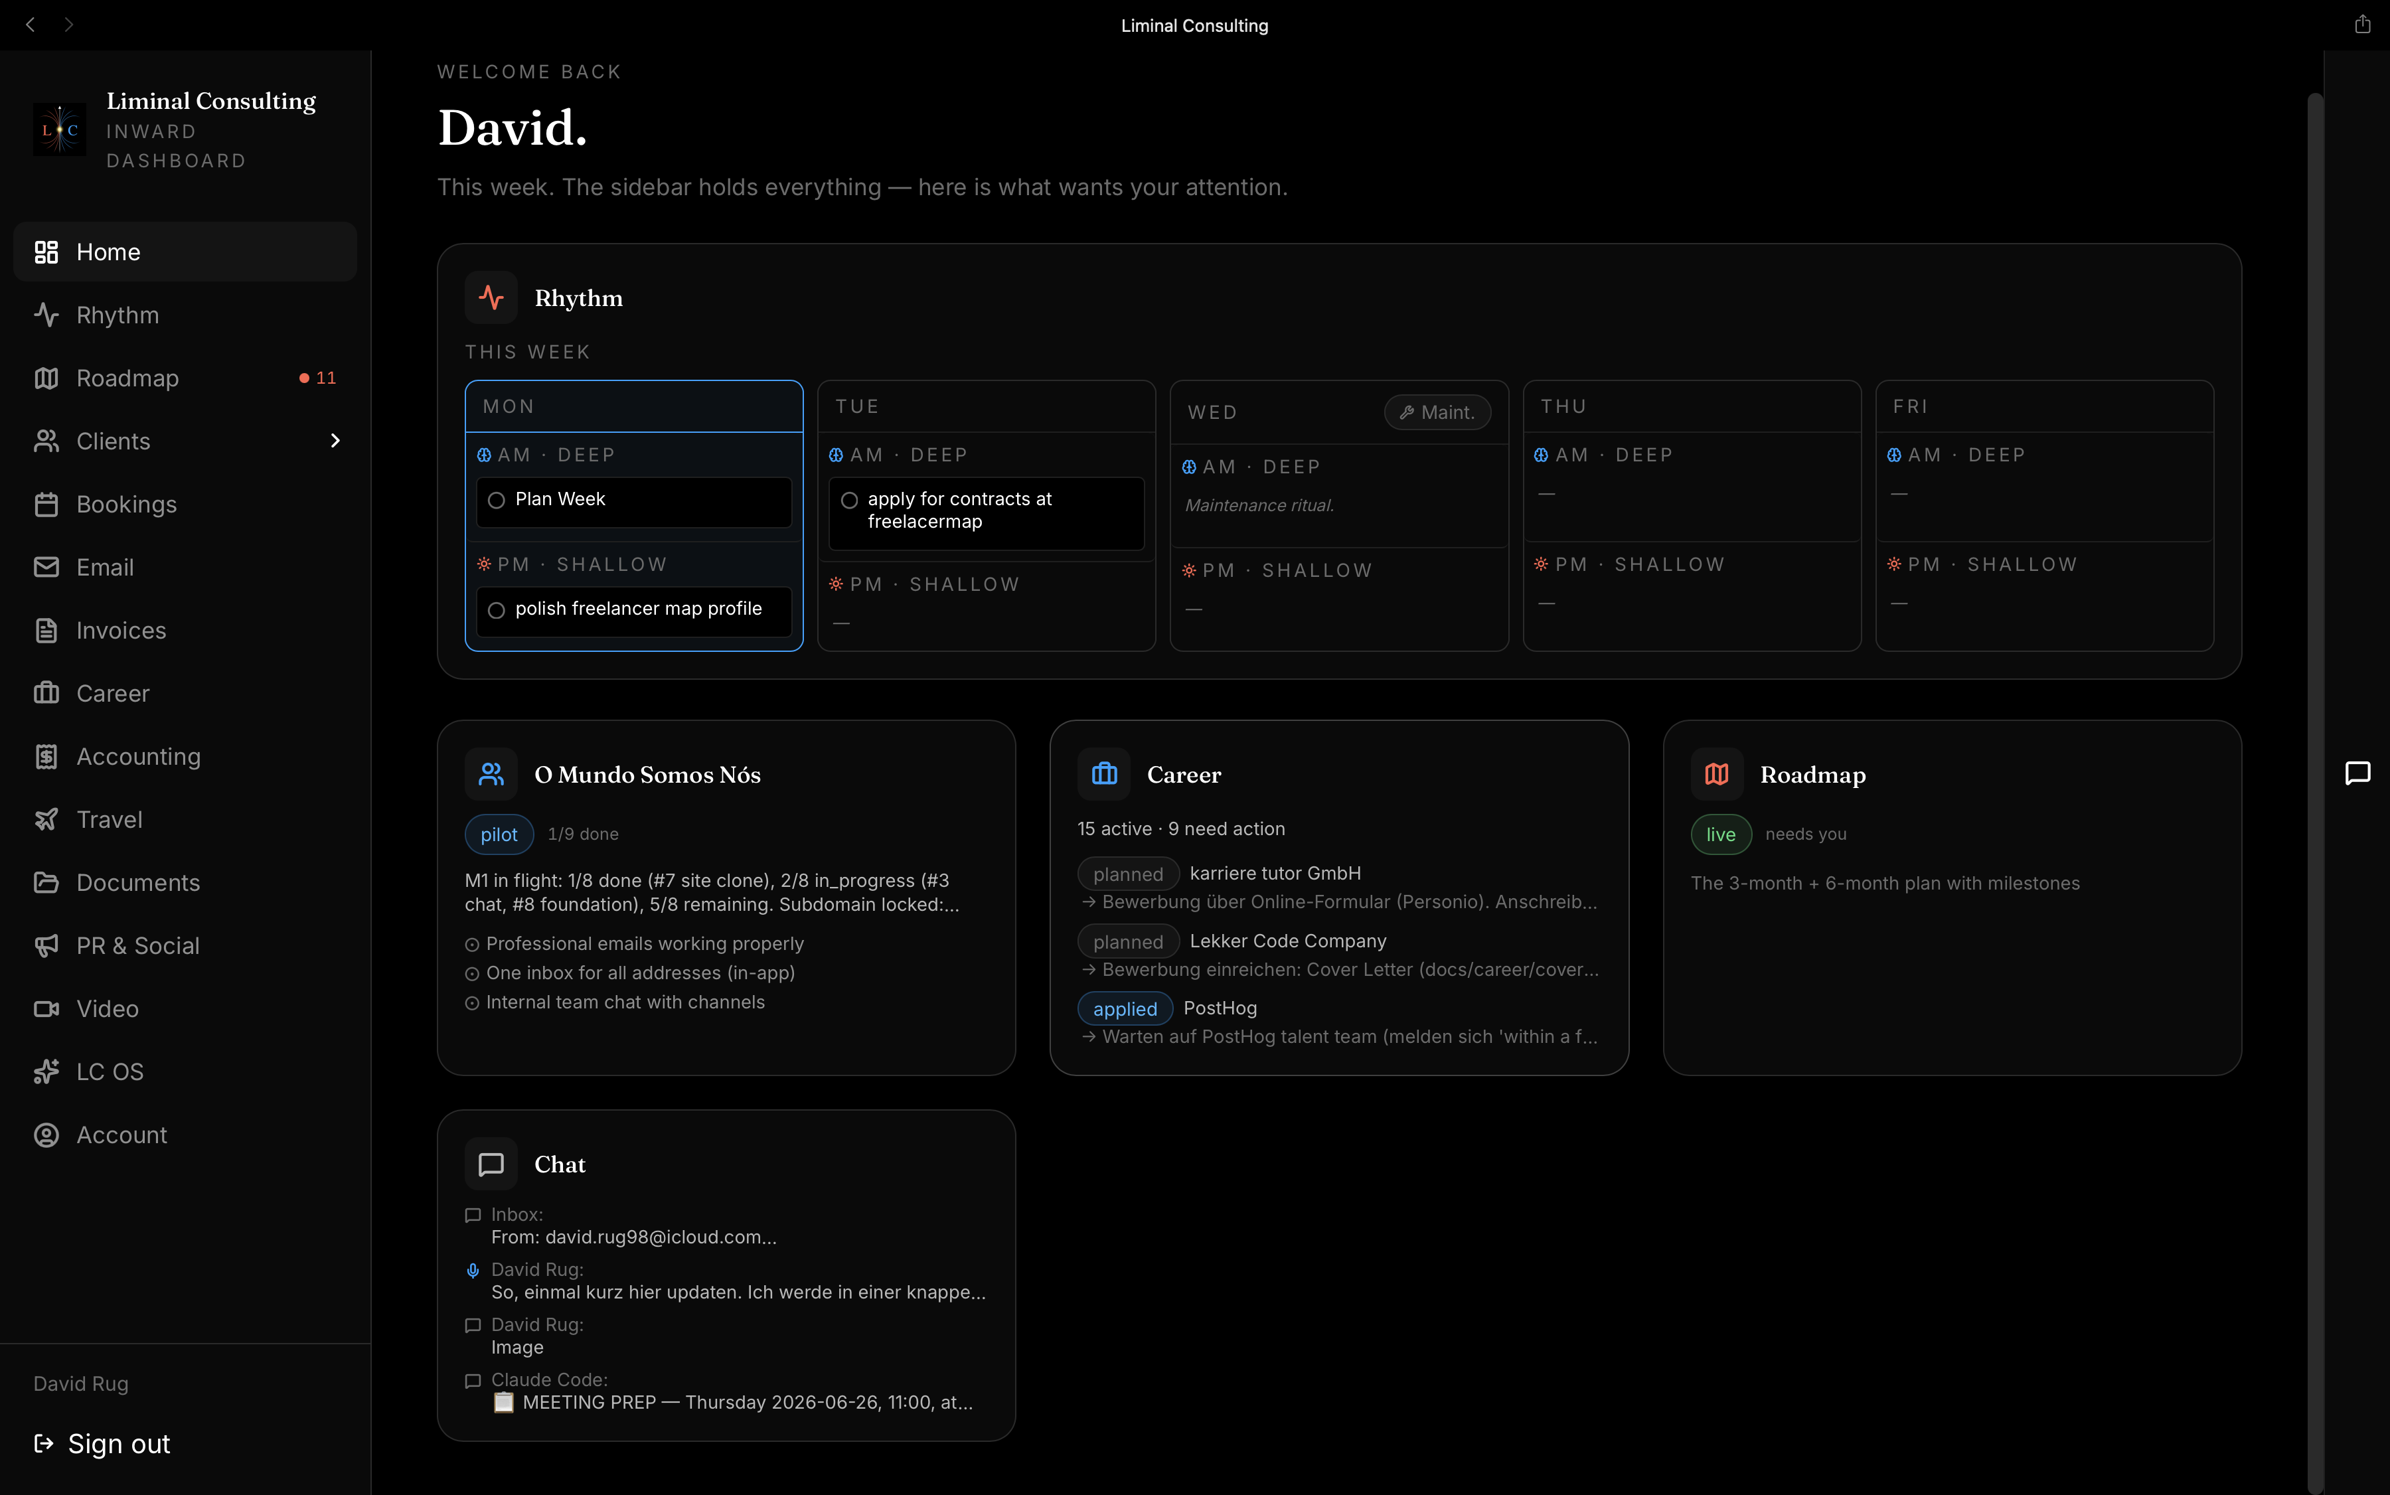Viewport: 2390px width, 1495px height.
Task: Open Bookings page
Action: tap(185, 505)
